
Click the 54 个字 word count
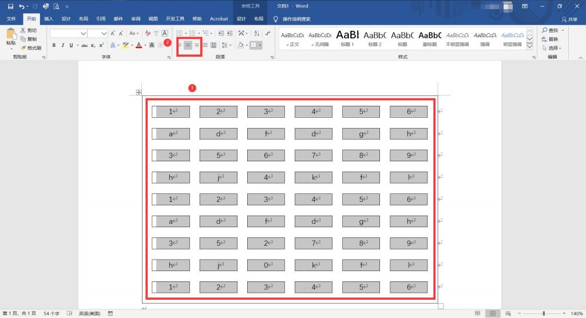coord(52,313)
